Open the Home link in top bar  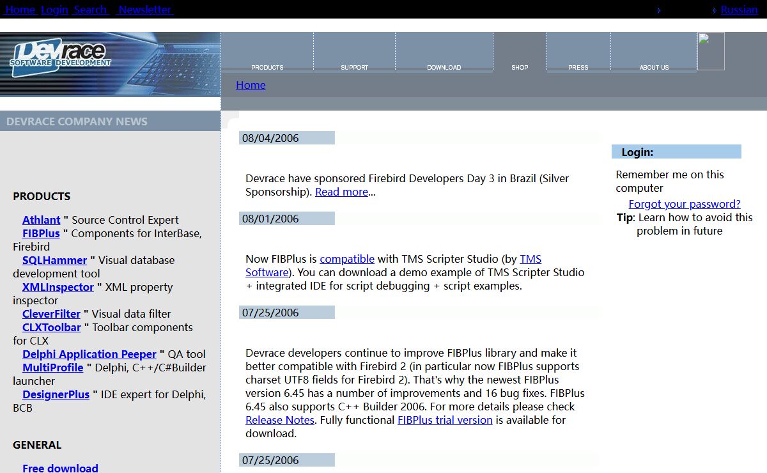pos(20,10)
